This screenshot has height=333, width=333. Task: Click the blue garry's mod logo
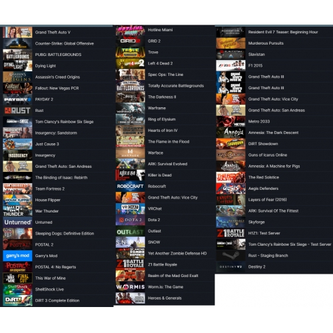(x=17, y=256)
